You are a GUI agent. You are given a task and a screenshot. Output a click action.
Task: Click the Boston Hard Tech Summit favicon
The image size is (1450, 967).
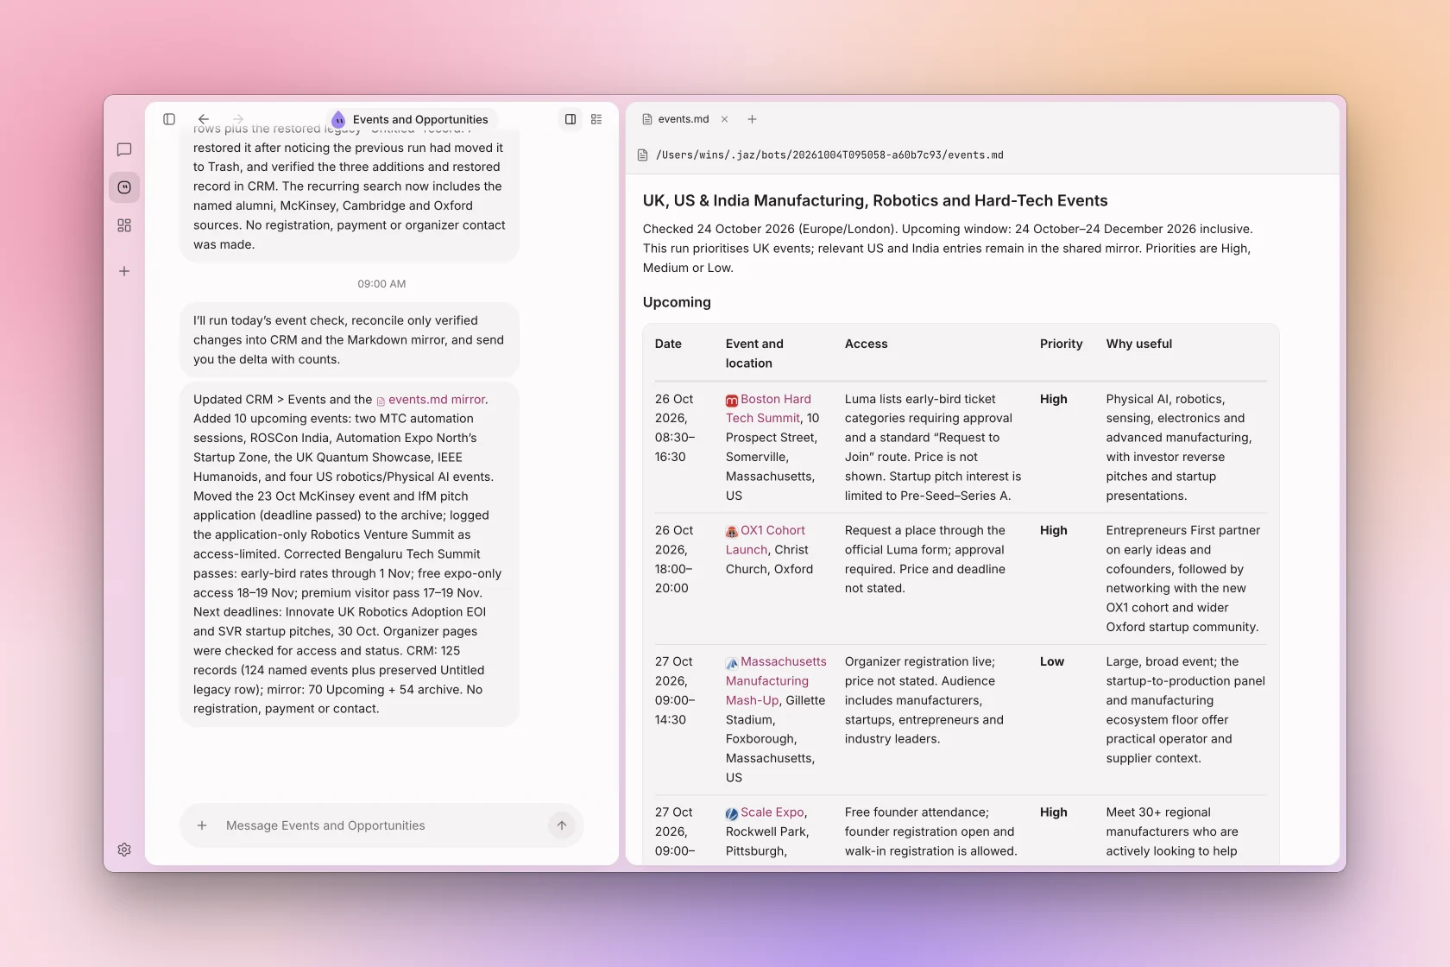coord(732,401)
